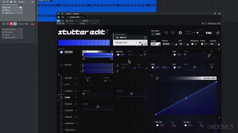Turn on Palindrome toggle
The image size is (238, 133).
pyautogui.click(x=194, y=44)
